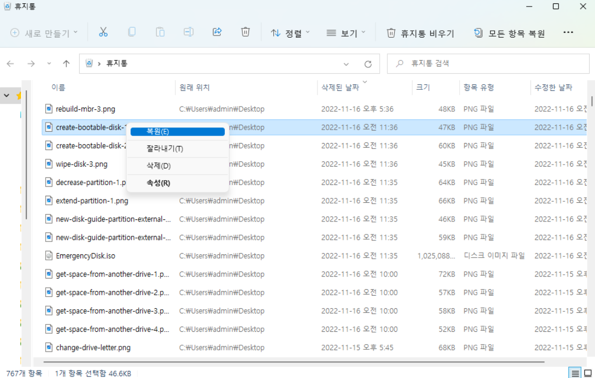Sort by the 크기 column header
595x378 pixels.
423,88
